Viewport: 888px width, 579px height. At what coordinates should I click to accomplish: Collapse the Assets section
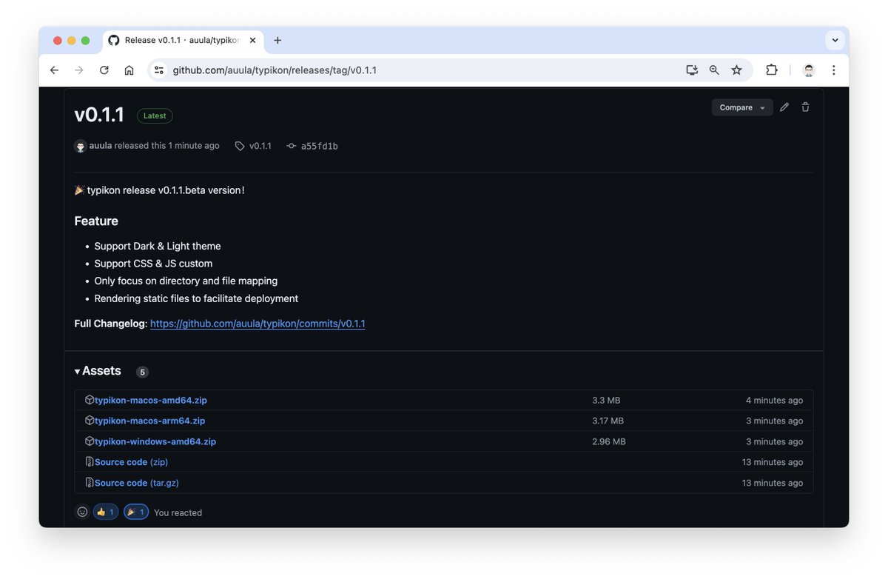click(98, 371)
